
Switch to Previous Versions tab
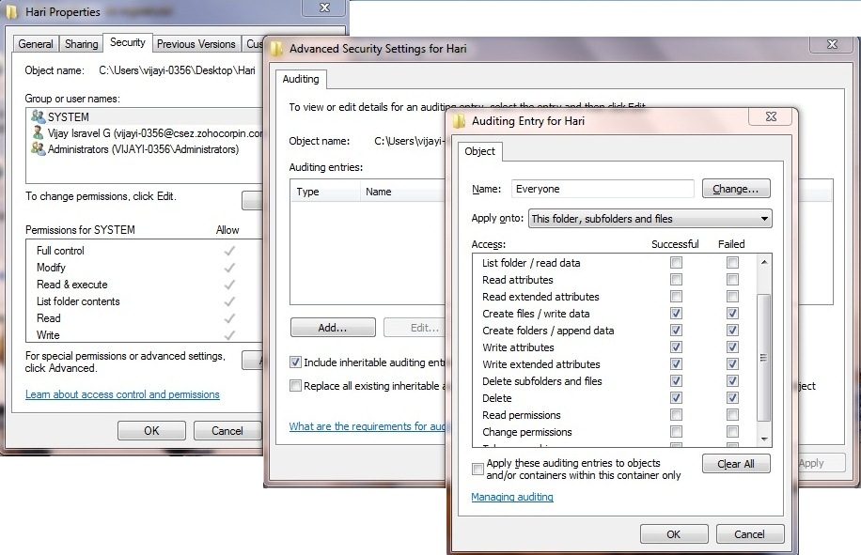pyautogui.click(x=196, y=44)
